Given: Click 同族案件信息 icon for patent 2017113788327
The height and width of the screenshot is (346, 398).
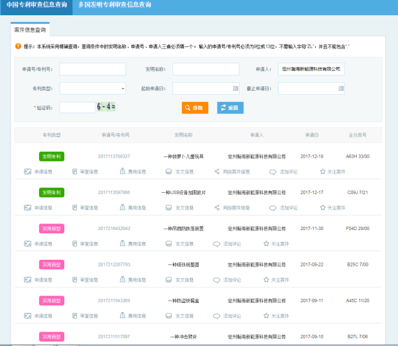Looking at the screenshot, I should point(217,172).
